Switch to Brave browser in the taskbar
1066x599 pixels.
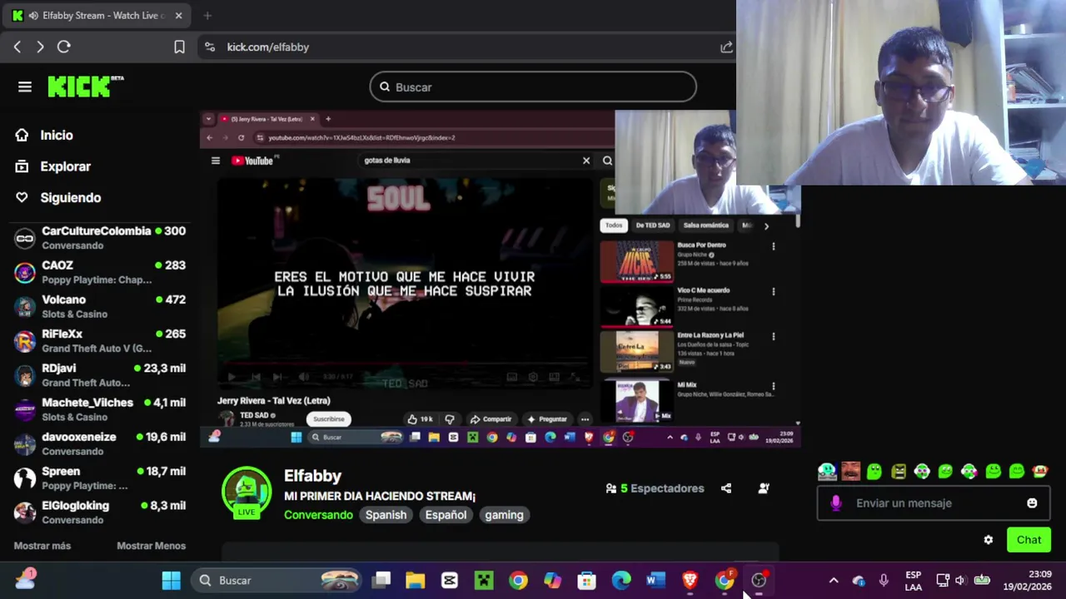(690, 580)
